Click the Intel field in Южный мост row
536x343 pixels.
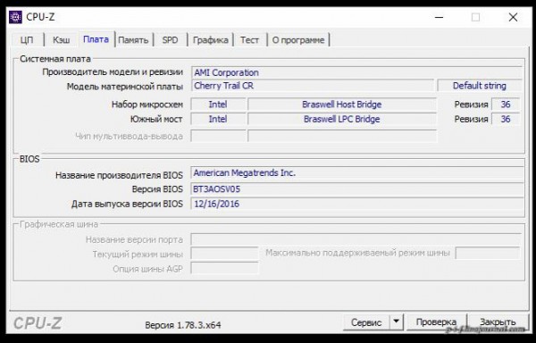coord(218,119)
